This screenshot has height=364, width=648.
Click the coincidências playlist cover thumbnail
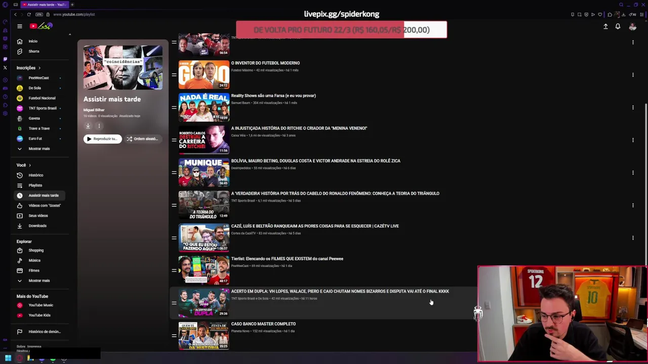[x=123, y=67]
